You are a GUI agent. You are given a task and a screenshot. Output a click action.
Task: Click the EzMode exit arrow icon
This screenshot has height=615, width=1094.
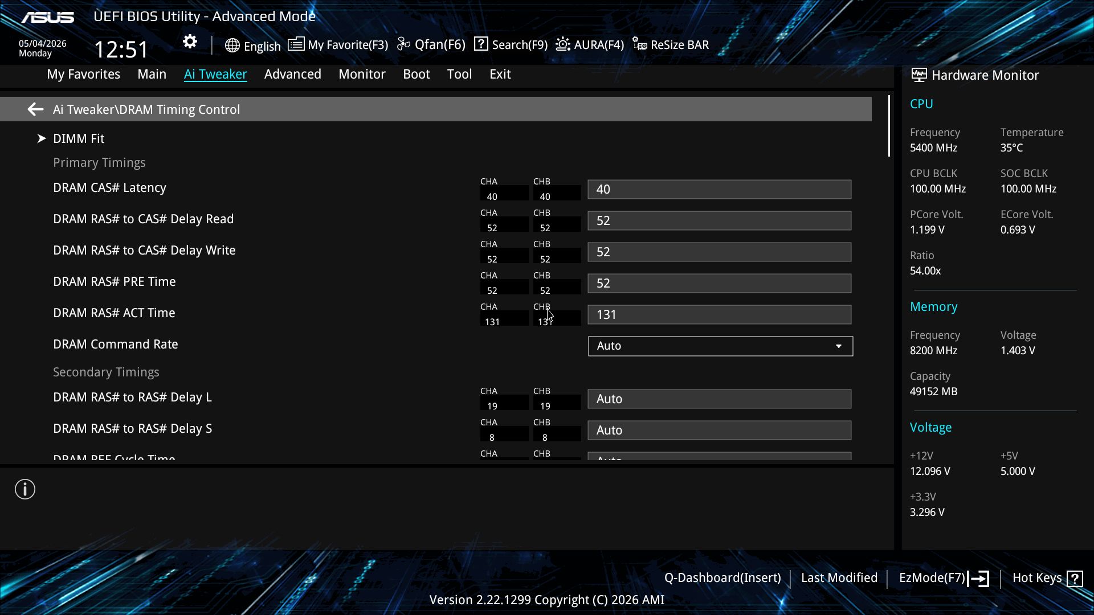pyautogui.click(x=978, y=579)
